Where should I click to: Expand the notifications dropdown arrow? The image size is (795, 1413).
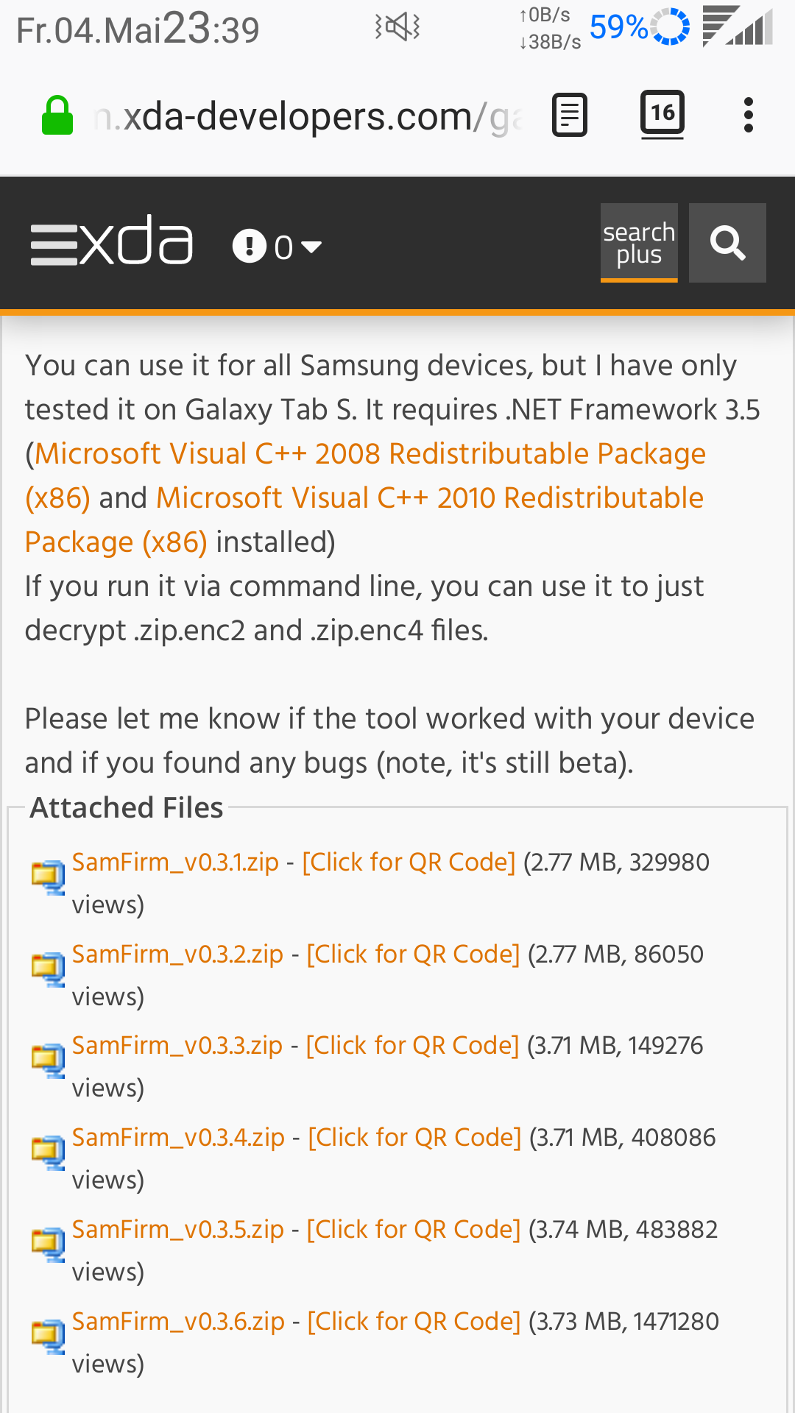[x=311, y=247]
